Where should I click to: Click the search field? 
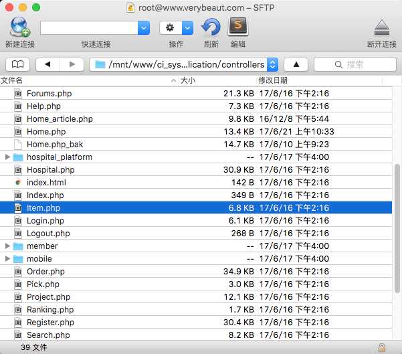pos(355,64)
